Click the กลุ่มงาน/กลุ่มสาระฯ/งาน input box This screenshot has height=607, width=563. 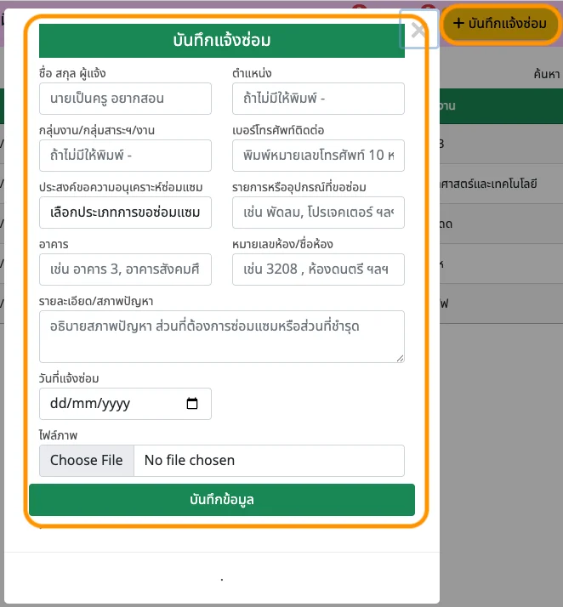tap(125, 156)
